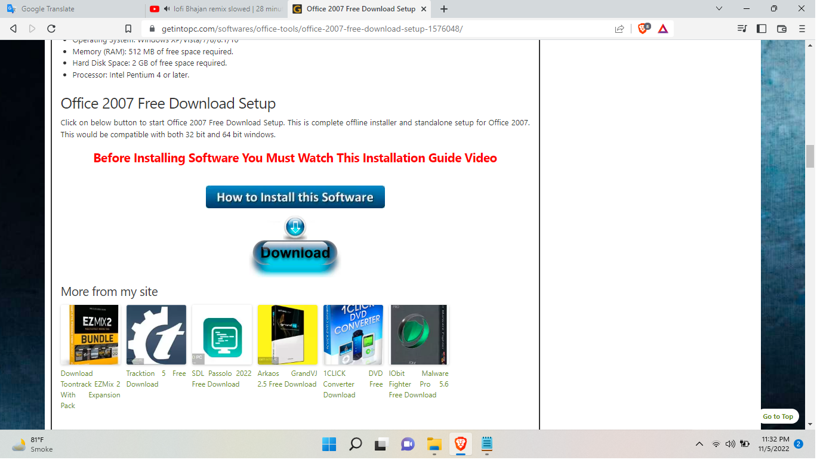The width and height of the screenshot is (820, 463).
Task: Open the Tracktion 5 thumbnail image
Action: (156, 335)
